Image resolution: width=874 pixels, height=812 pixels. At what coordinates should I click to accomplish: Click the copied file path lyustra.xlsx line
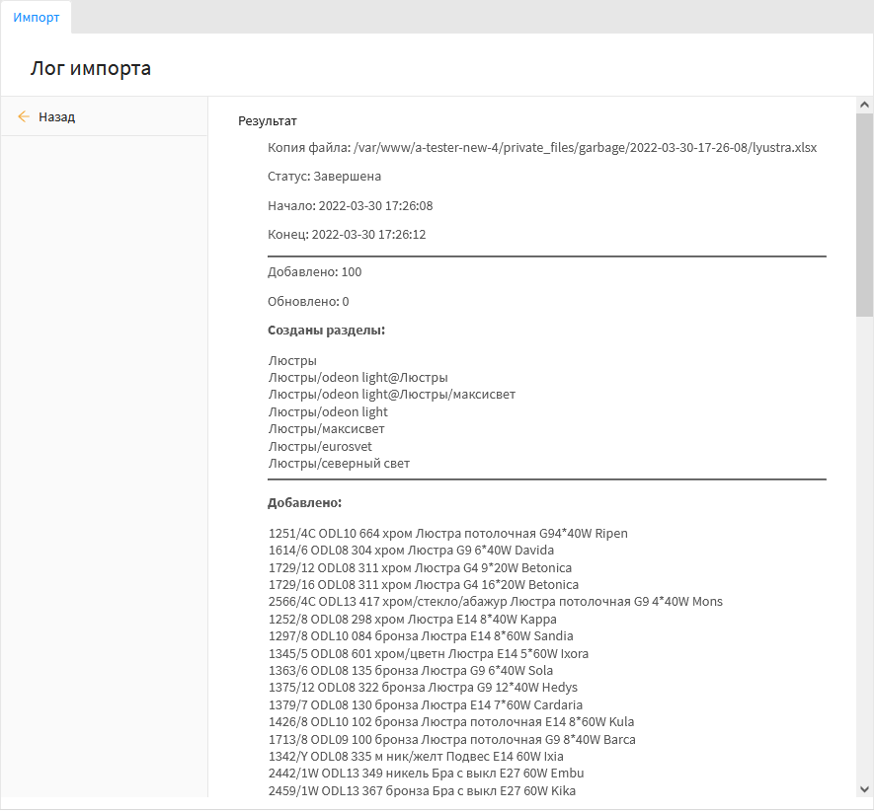pyautogui.click(x=542, y=147)
